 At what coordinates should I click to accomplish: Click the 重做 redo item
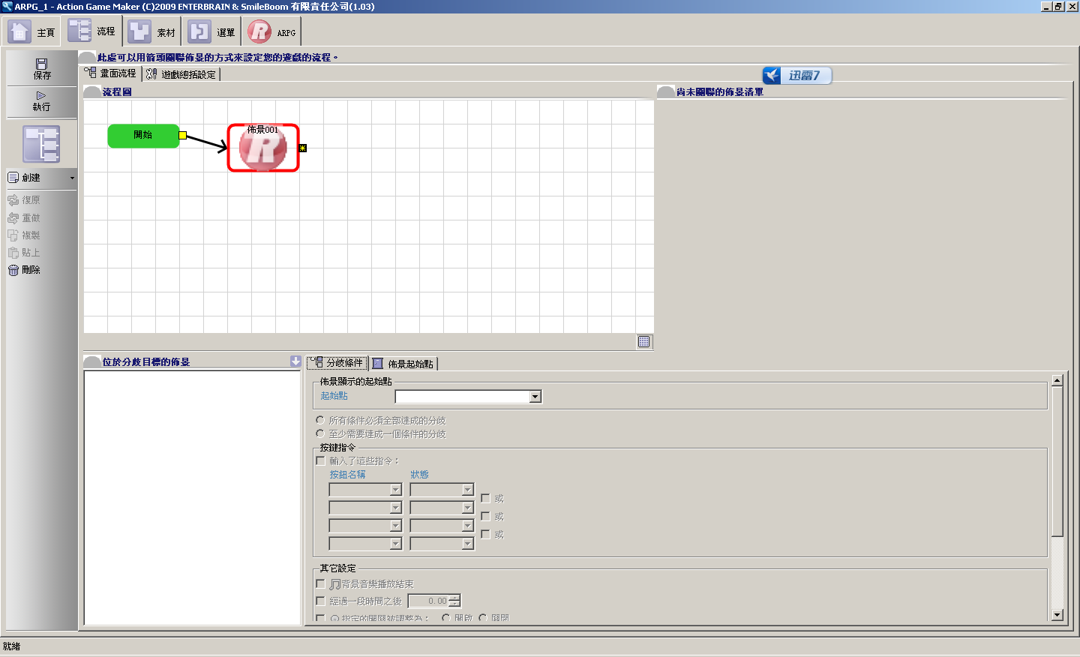[24, 217]
